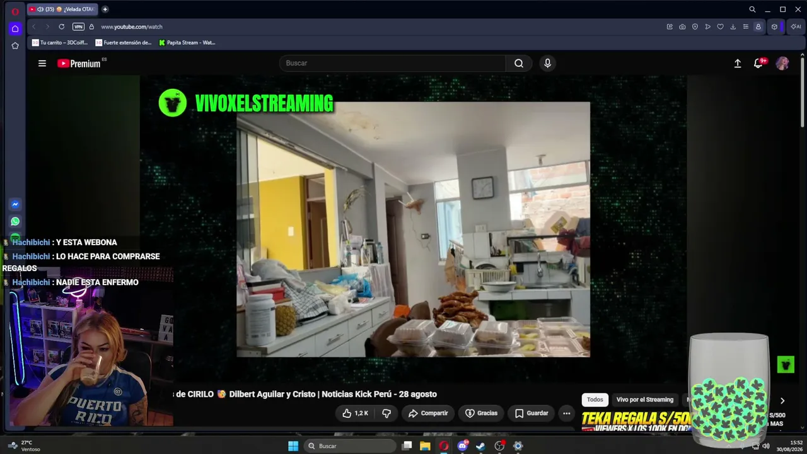This screenshot has width=807, height=454.
Task: Open the YouTube guide hamburger menu
Action: (x=42, y=63)
